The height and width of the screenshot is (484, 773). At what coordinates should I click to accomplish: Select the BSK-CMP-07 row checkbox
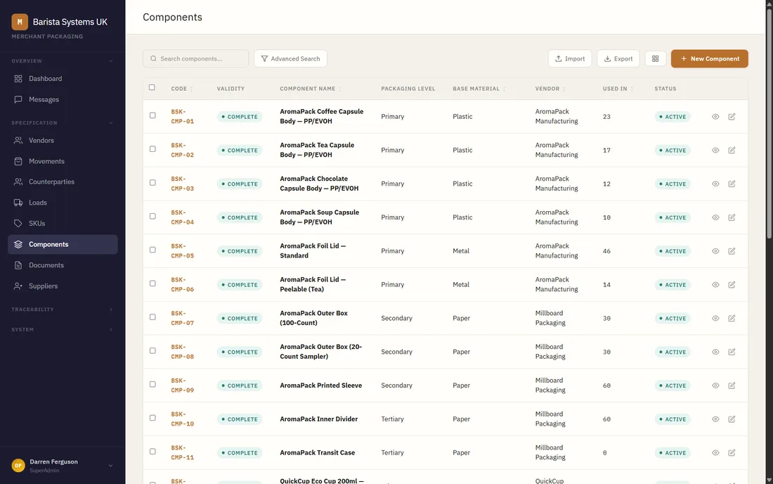tap(152, 317)
